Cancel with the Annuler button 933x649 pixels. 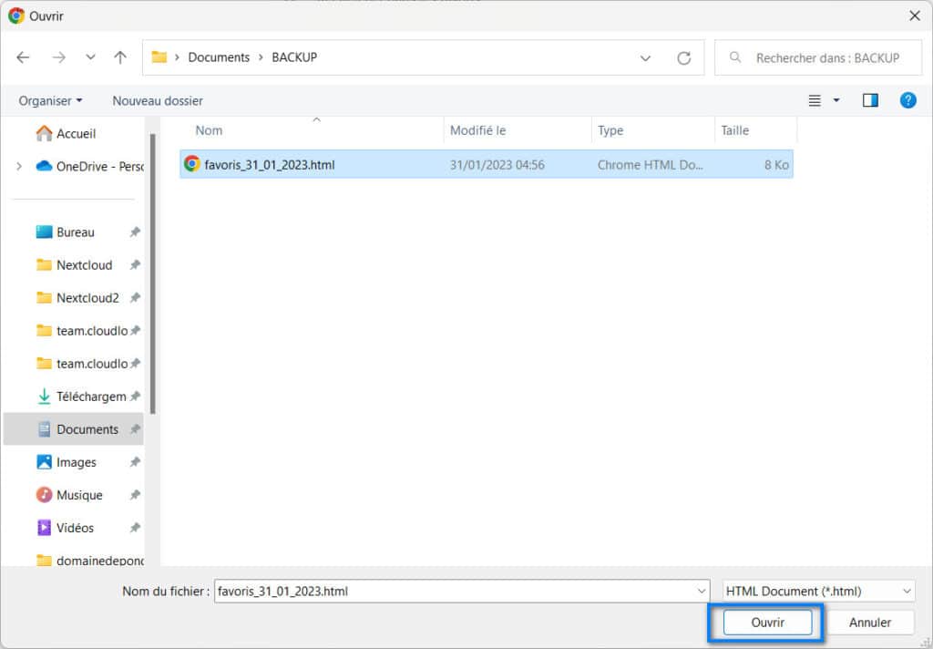[870, 623]
